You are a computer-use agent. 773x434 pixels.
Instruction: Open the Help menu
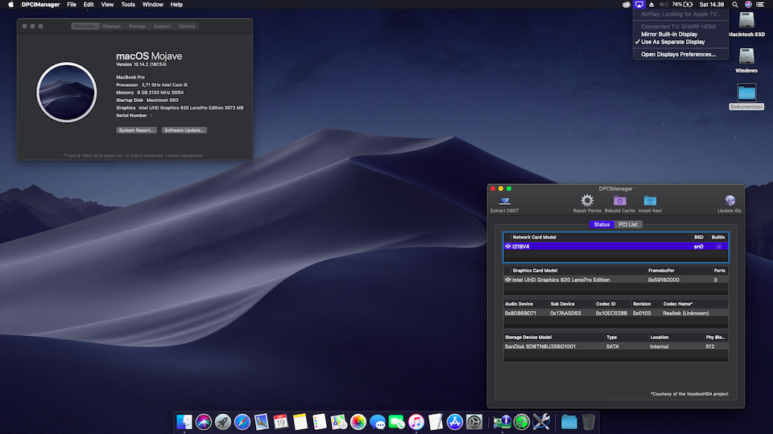point(176,5)
